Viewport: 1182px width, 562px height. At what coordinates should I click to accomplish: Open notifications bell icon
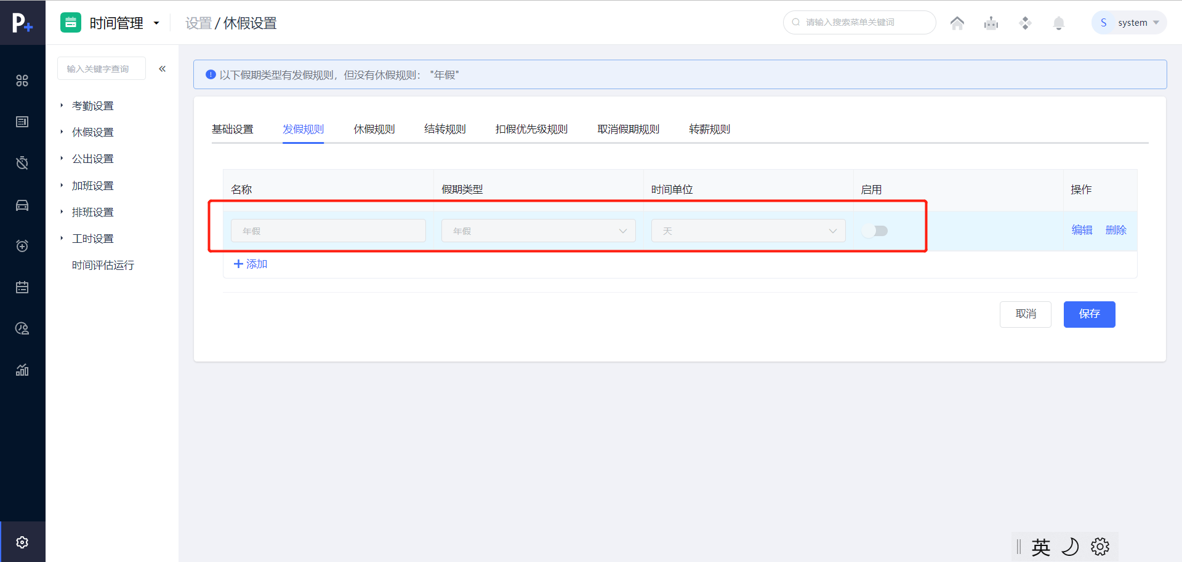click(x=1059, y=23)
